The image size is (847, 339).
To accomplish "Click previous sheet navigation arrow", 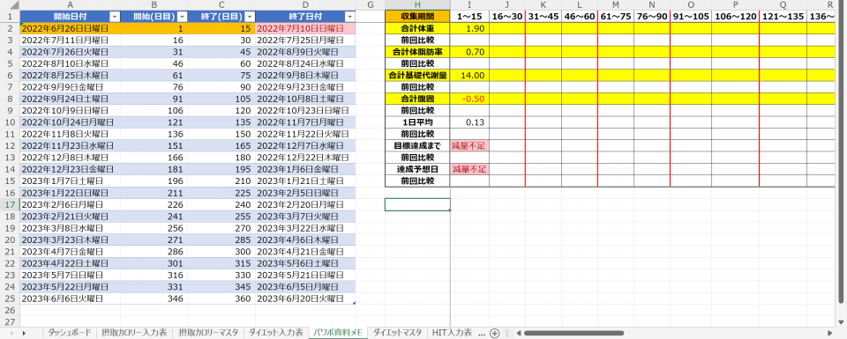I will [11, 333].
